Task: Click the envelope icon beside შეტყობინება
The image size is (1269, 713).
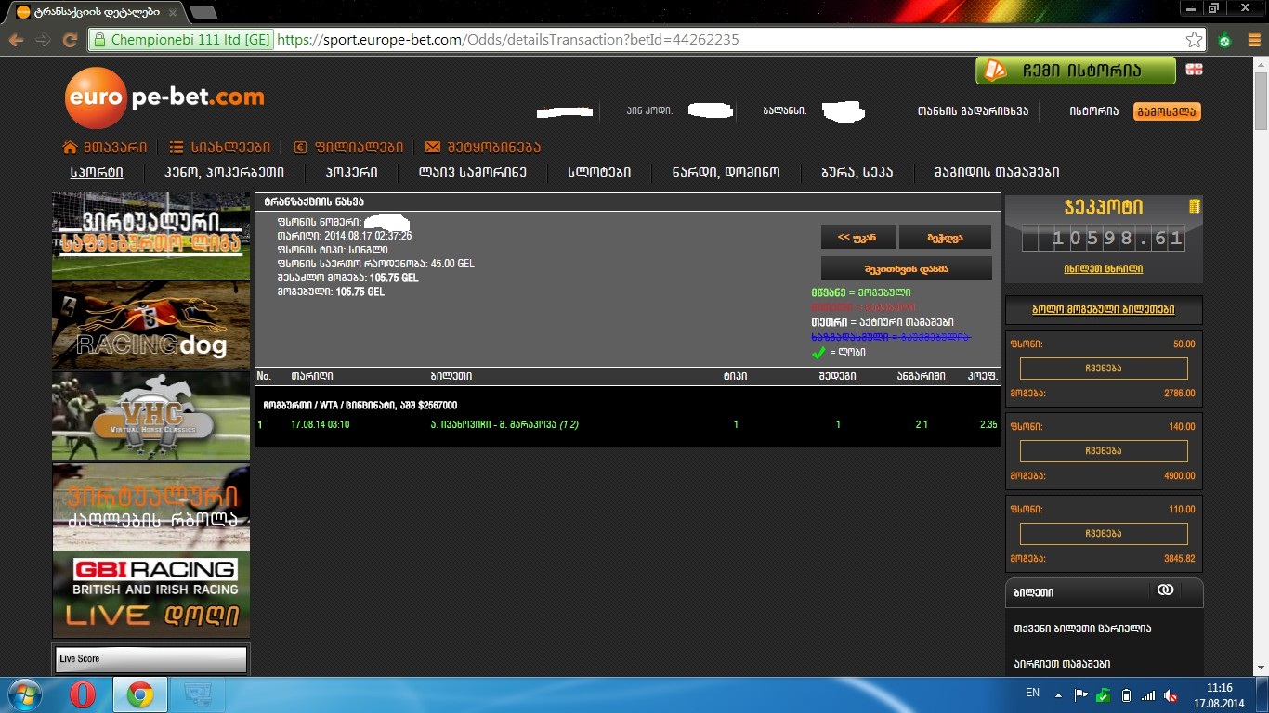Action: coord(432,147)
